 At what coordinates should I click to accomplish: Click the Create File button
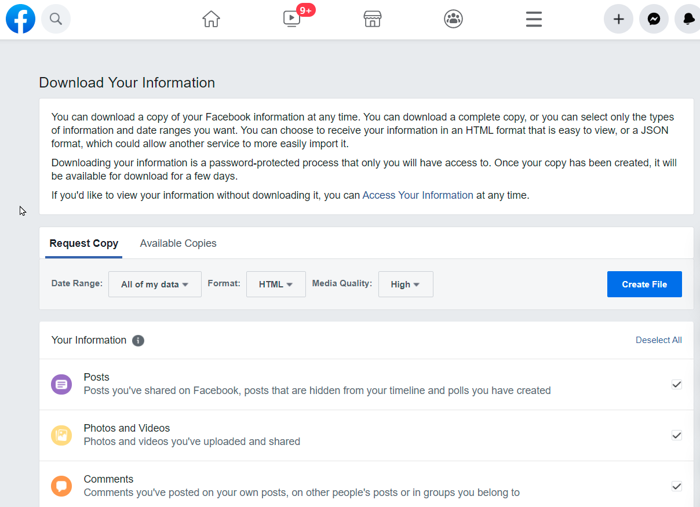click(x=644, y=284)
